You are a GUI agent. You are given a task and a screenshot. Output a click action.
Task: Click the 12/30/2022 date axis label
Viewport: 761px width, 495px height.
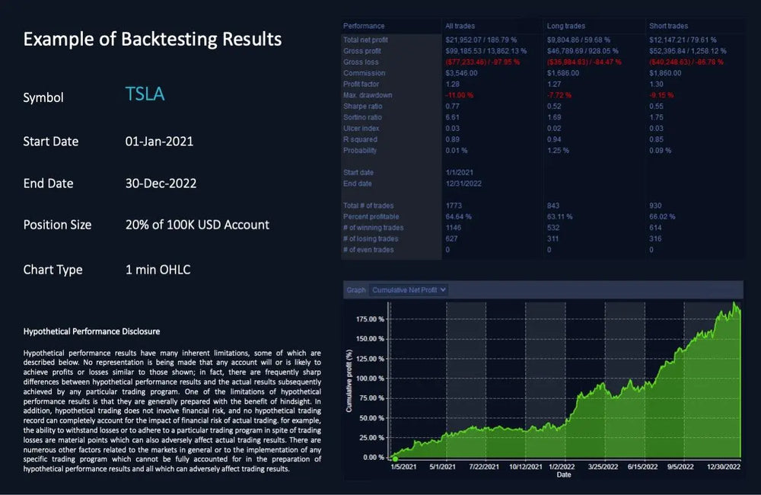coord(724,466)
